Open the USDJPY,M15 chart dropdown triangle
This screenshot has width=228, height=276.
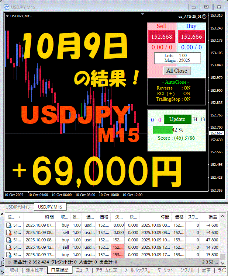[x=7, y=16]
